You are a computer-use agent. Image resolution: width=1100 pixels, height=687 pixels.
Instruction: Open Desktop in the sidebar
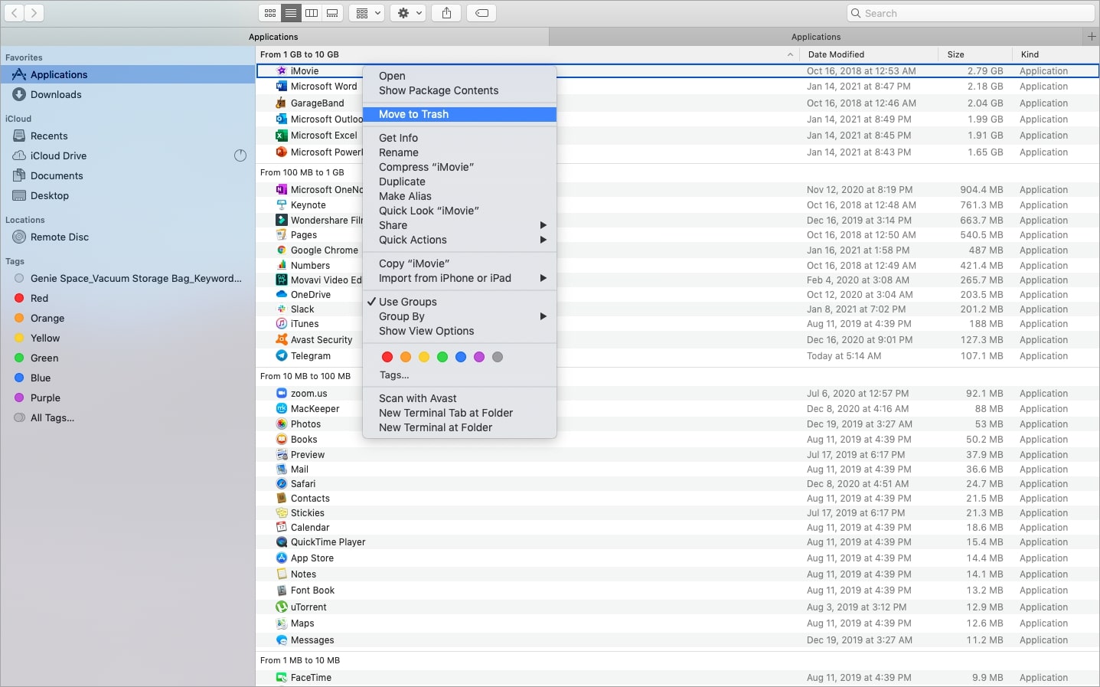pyautogui.click(x=50, y=195)
